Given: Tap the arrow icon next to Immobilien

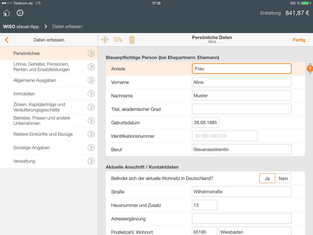Looking at the screenshot, I should [91, 94].
